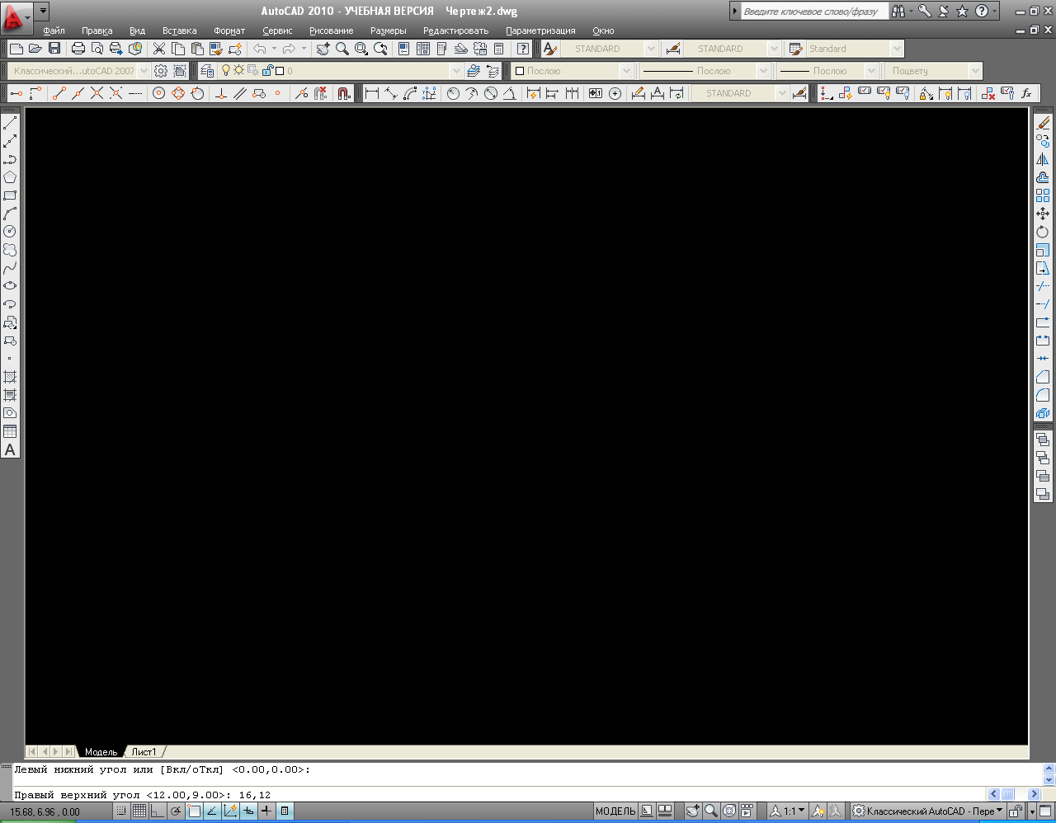Viewport: 1056px width, 823px height.
Task: Toggle Lineweight display in status bar
Action: (266, 811)
